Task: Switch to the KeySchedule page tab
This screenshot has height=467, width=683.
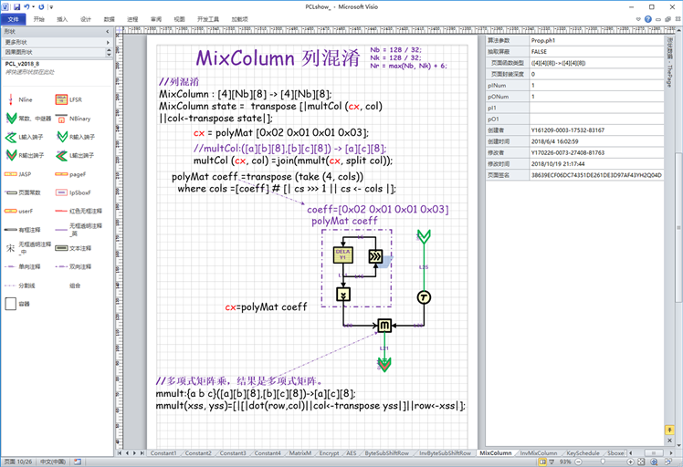Action: pos(583,452)
